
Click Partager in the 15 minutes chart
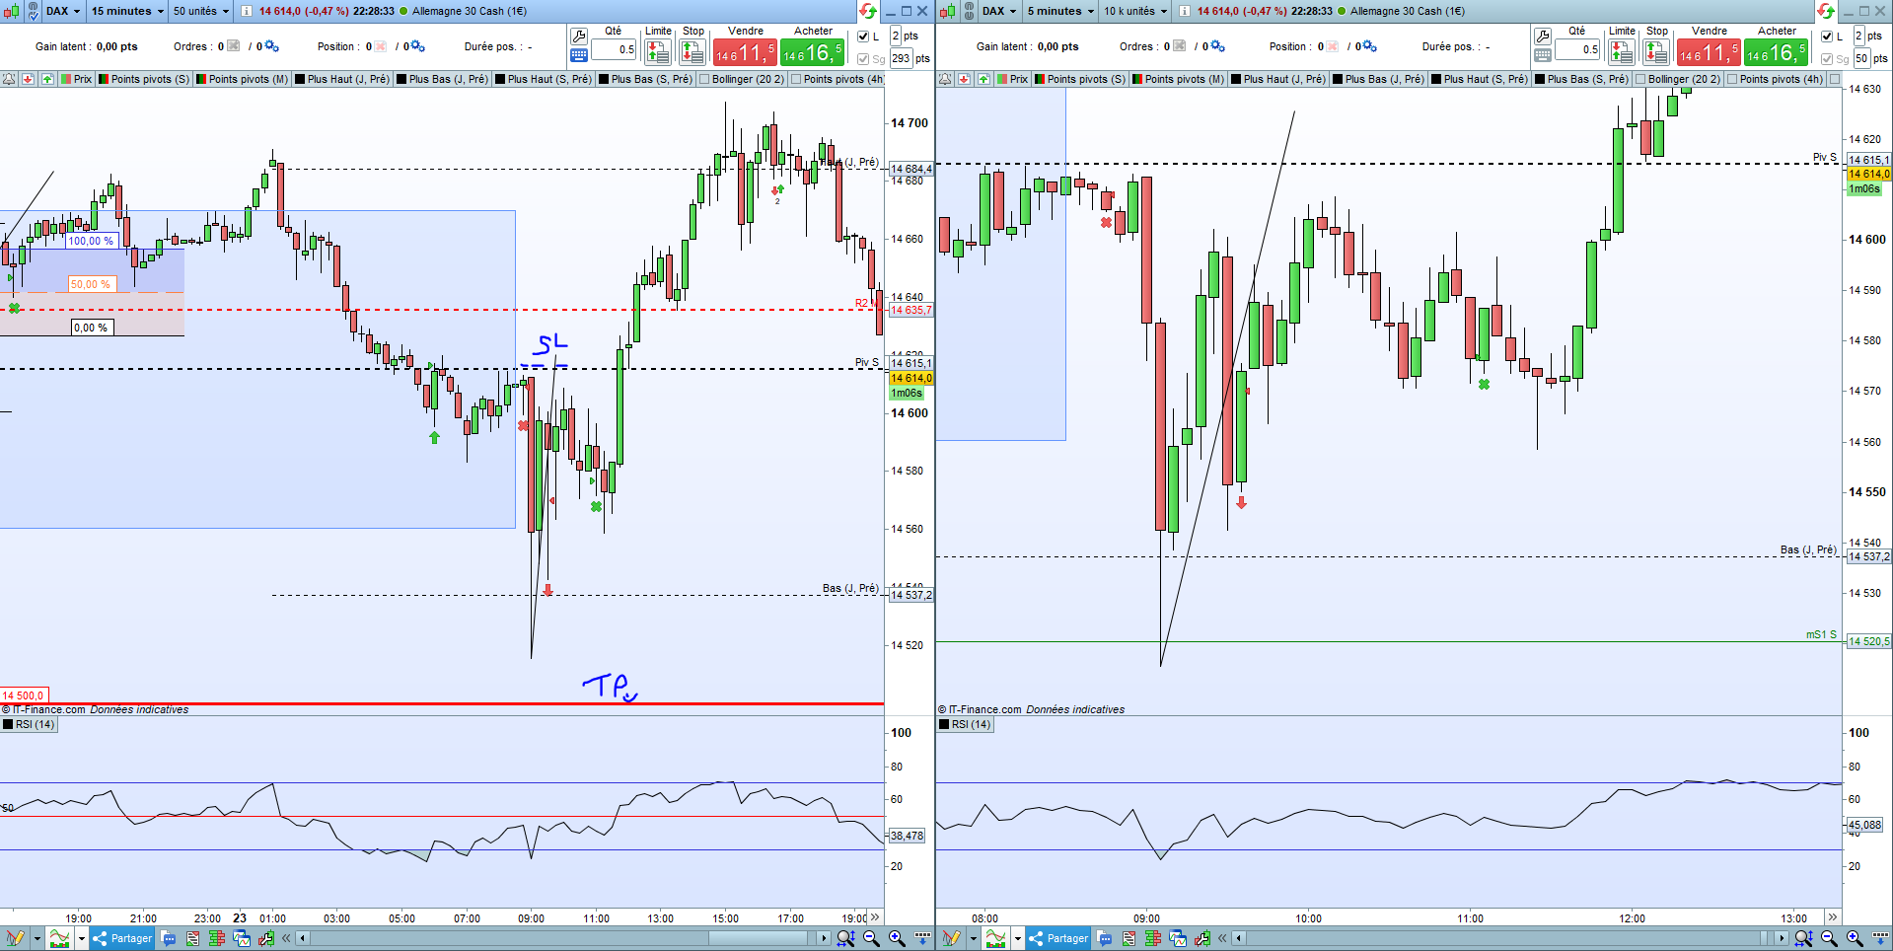(122, 938)
